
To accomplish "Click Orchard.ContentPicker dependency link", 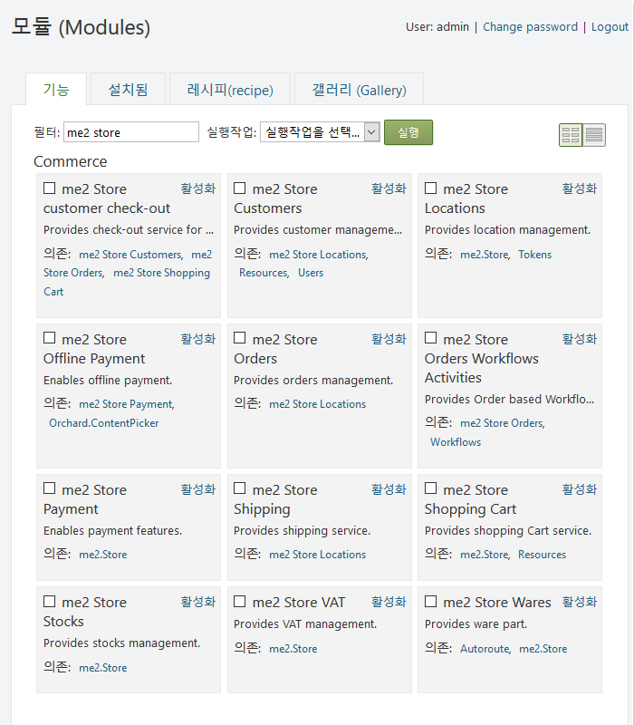I will click(x=104, y=423).
